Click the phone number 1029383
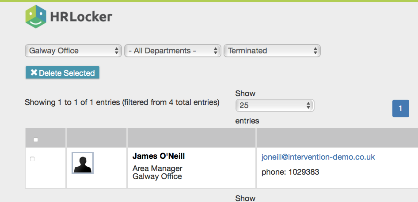 coord(304,172)
